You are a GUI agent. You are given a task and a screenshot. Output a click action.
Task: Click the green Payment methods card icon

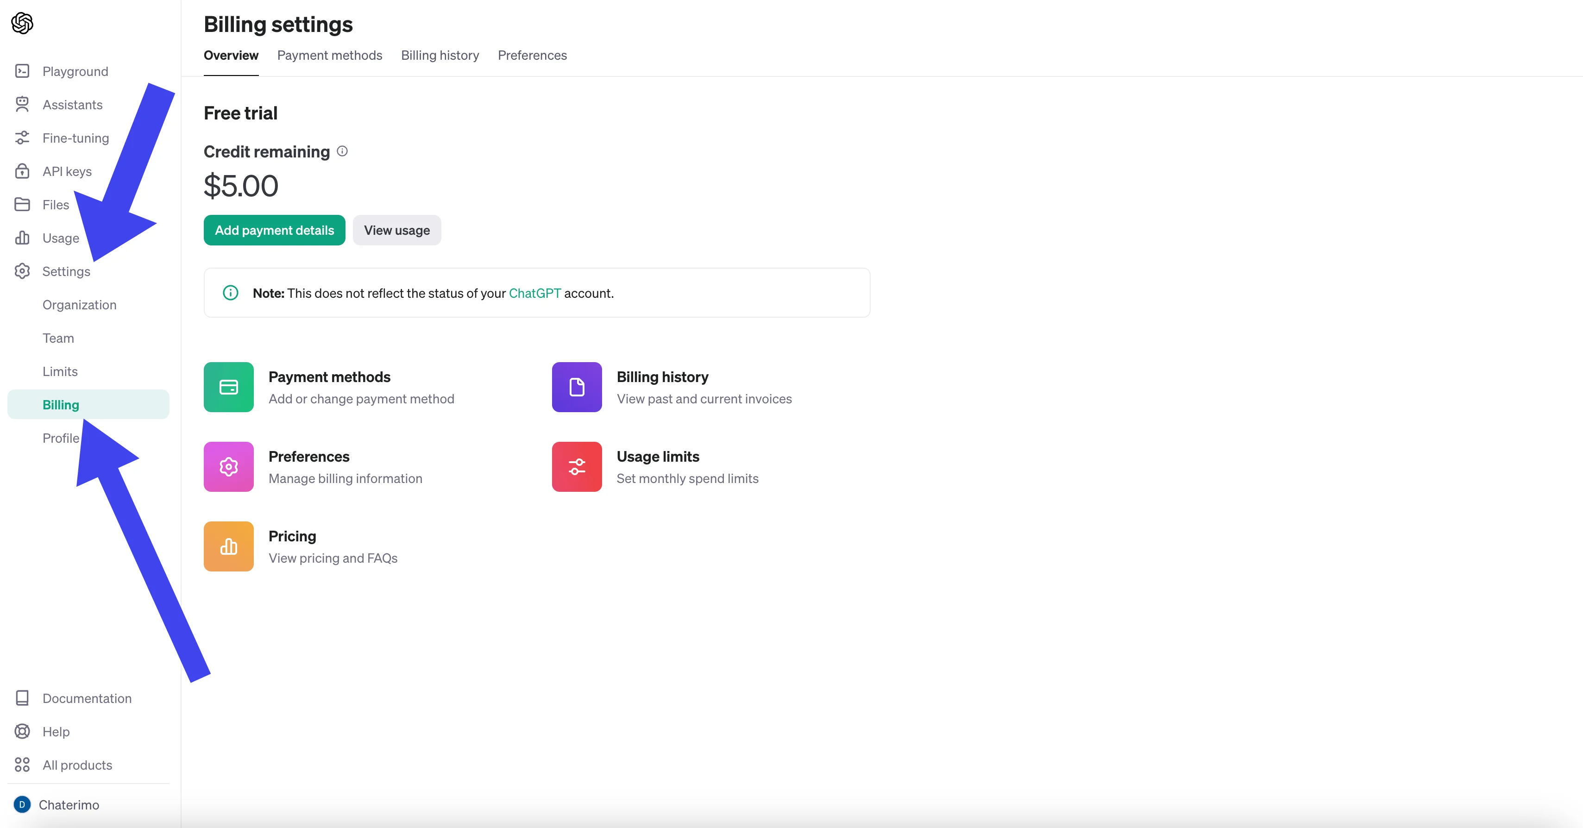(x=229, y=387)
